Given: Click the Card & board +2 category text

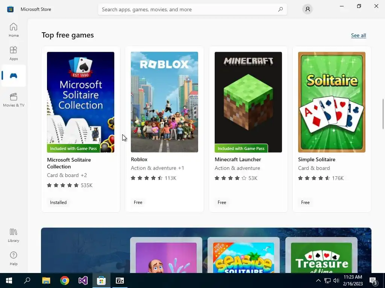Looking at the screenshot, I should (x=67, y=175).
